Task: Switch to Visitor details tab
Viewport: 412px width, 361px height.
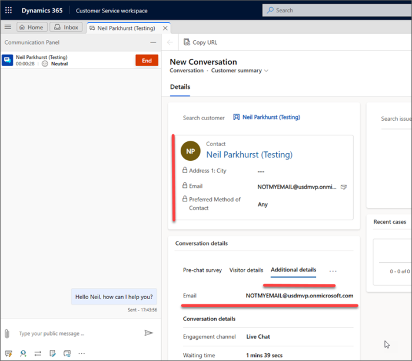Action: point(246,270)
